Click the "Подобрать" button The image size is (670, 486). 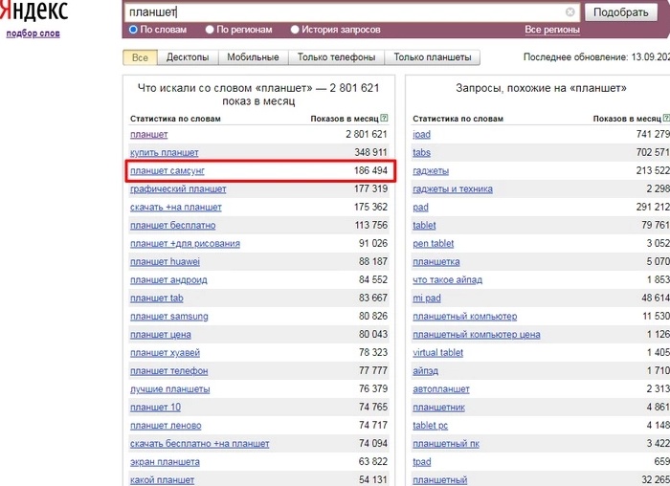click(621, 12)
